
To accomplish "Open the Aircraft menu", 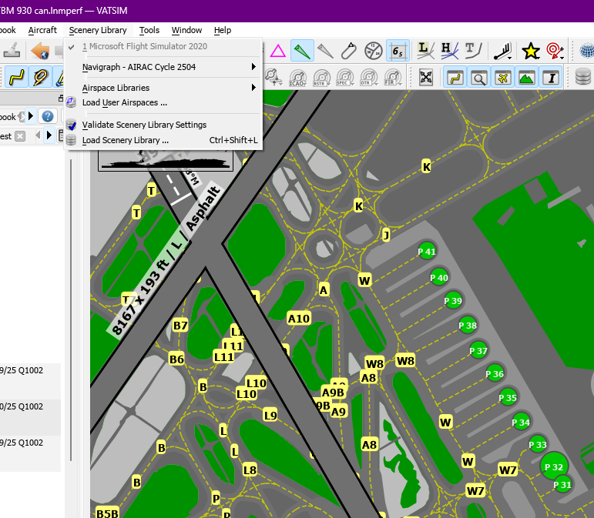I will coord(42,30).
